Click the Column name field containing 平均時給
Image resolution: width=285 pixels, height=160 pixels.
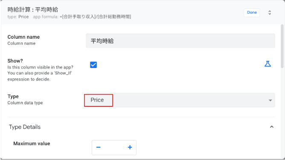click(x=180, y=41)
